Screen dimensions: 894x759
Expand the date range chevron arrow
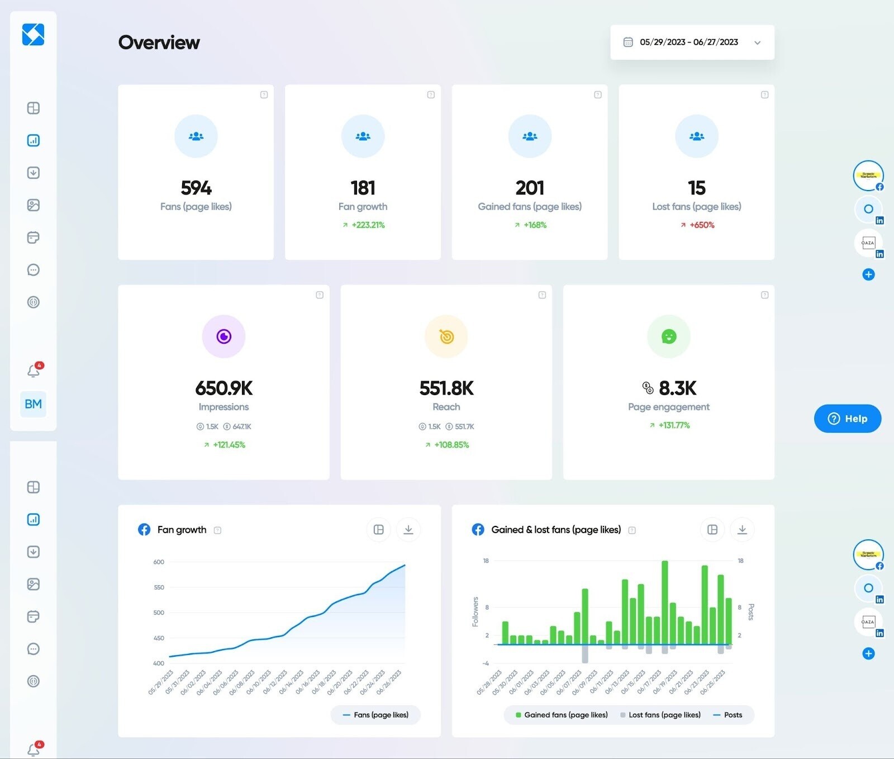pos(757,42)
